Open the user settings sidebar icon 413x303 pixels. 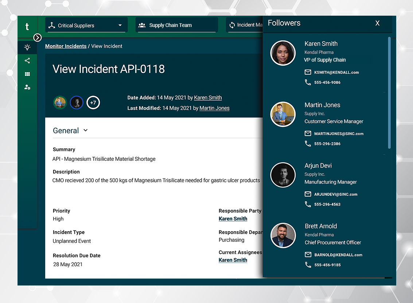27,87
